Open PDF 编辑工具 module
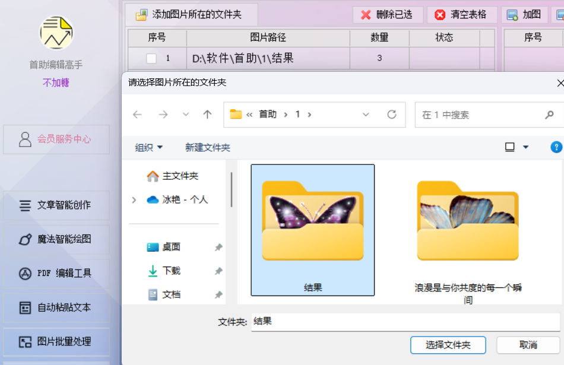The image size is (564, 365). click(x=56, y=274)
